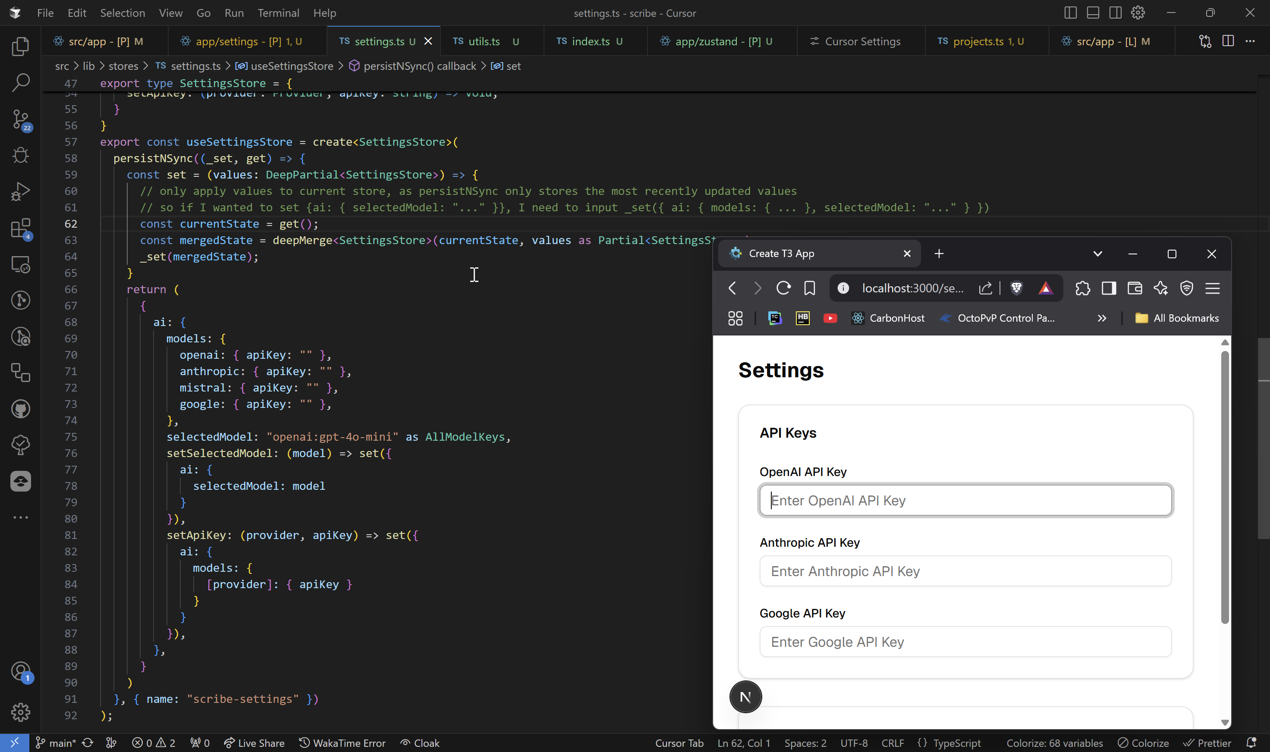
Task: Focus the Enter Anthropic API Key field
Action: point(965,571)
